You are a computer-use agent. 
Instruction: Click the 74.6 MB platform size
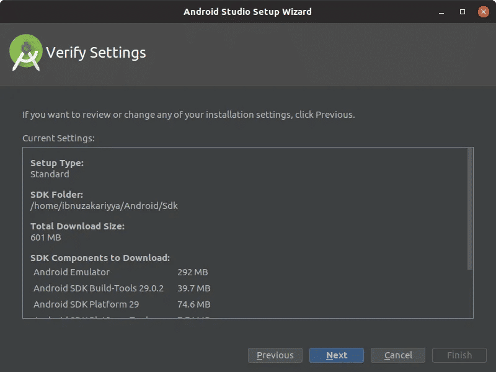tap(194, 304)
